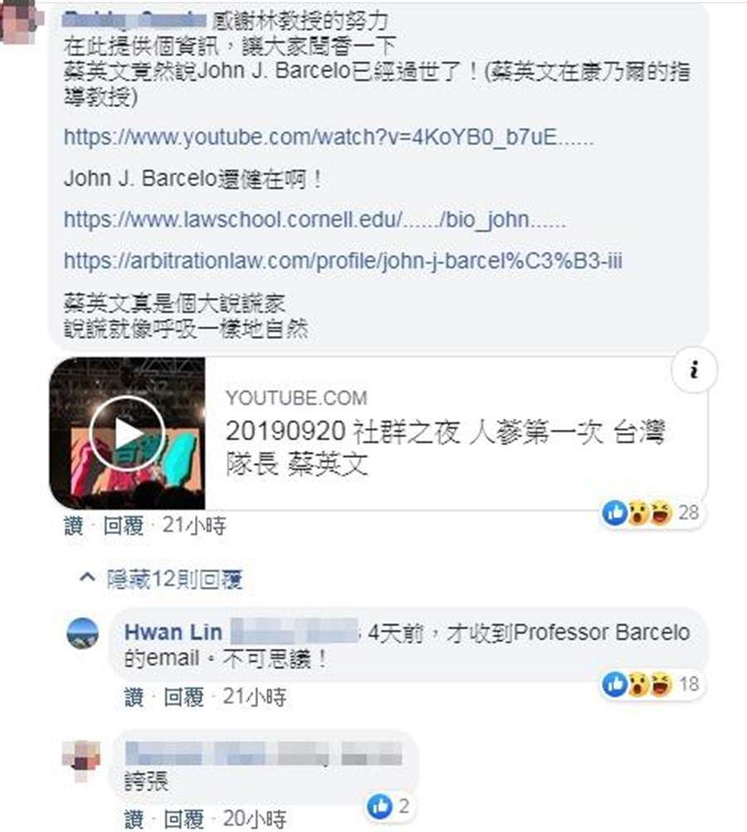
Task: Open the YouTube watch link
Action: click(x=329, y=138)
